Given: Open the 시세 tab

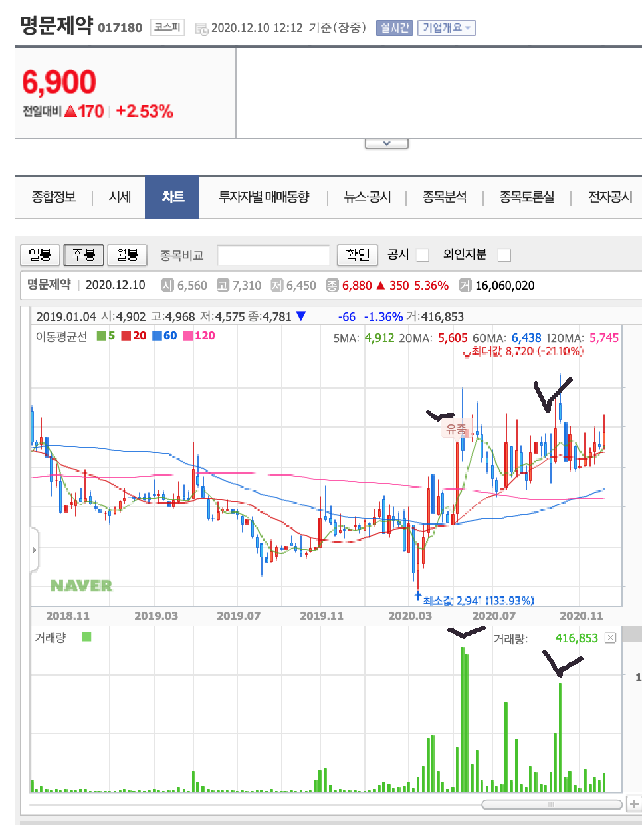Looking at the screenshot, I should [120, 197].
